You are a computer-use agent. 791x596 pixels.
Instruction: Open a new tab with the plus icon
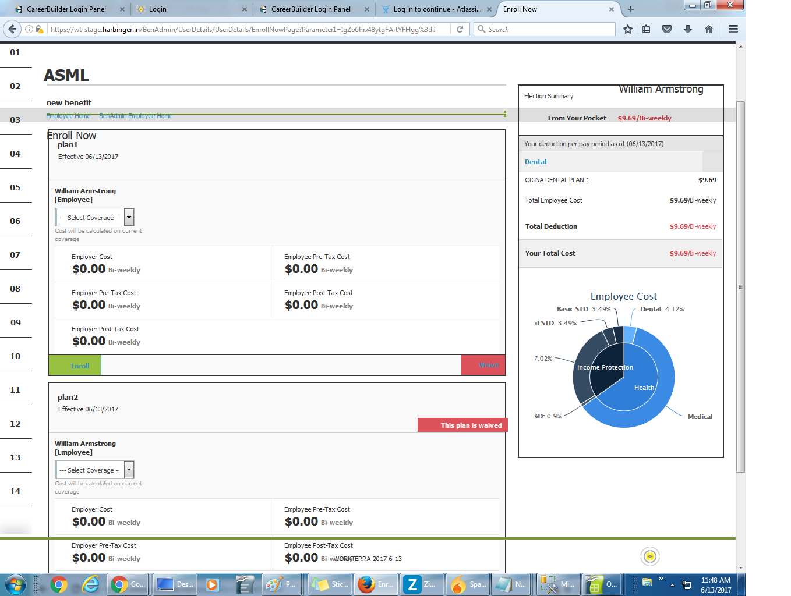tap(630, 9)
